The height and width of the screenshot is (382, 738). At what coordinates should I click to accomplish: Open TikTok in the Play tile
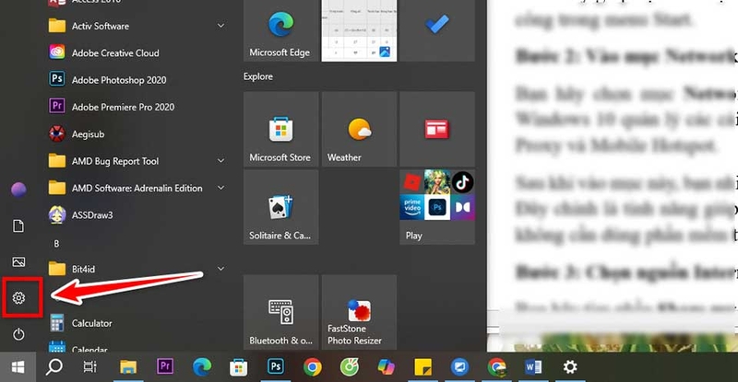[462, 182]
